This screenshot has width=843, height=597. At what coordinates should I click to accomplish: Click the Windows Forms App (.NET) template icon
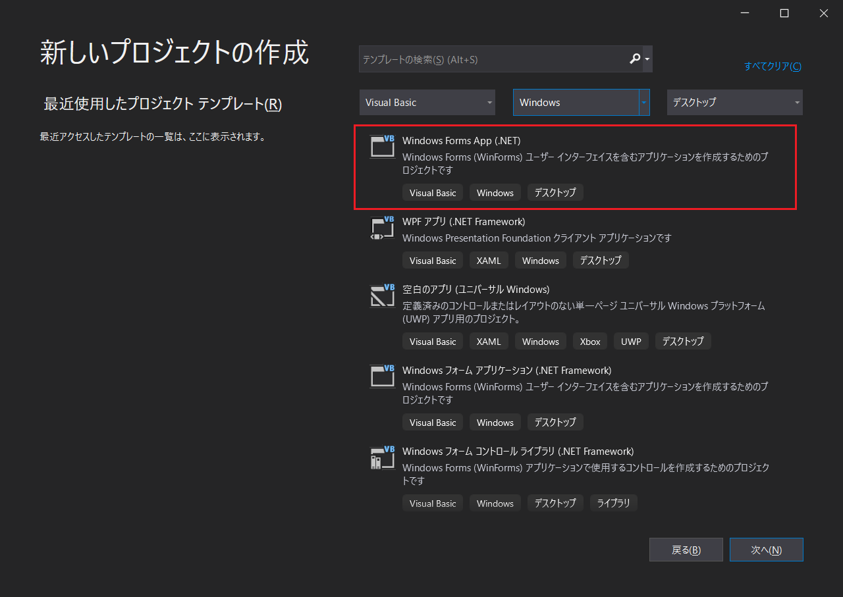[x=383, y=146]
